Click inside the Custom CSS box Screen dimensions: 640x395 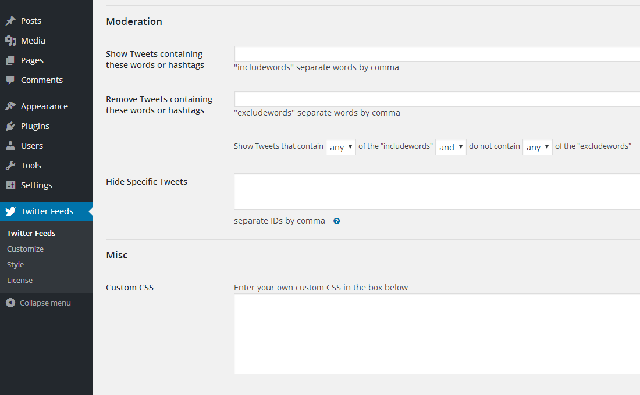pos(436,333)
